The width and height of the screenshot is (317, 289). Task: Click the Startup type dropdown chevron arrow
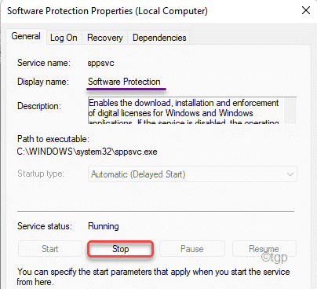(290, 174)
